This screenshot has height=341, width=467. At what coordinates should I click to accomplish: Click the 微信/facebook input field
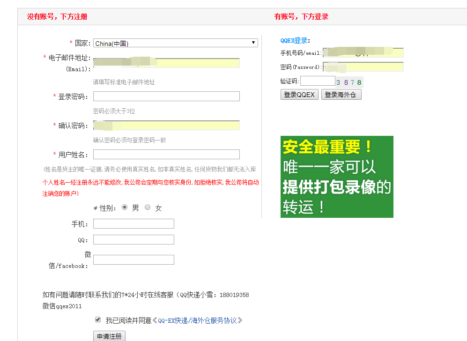click(133, 259)
